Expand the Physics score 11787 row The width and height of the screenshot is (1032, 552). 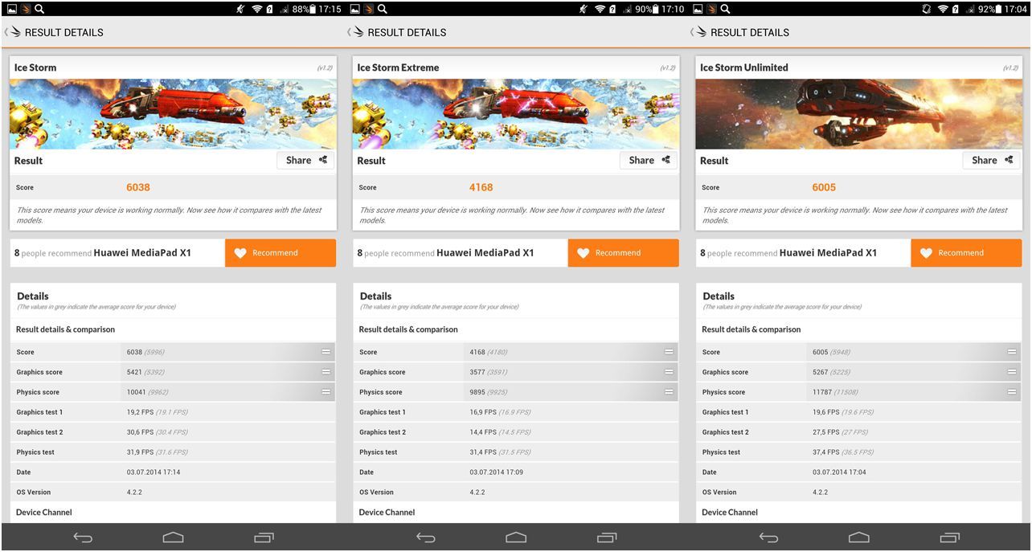[x=1011, y=392]
